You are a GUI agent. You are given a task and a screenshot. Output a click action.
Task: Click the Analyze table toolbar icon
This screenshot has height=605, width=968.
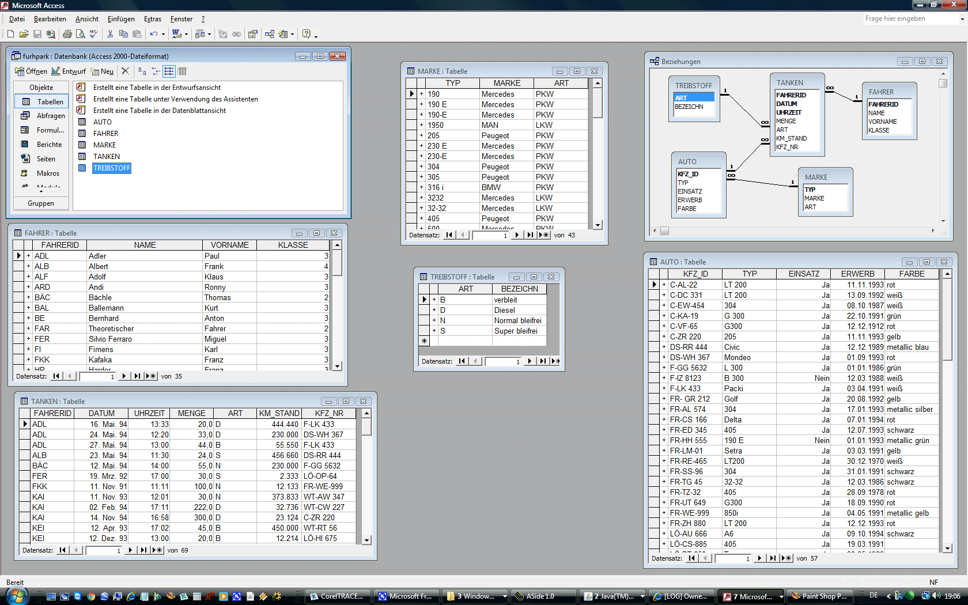(x=199, y=34)
